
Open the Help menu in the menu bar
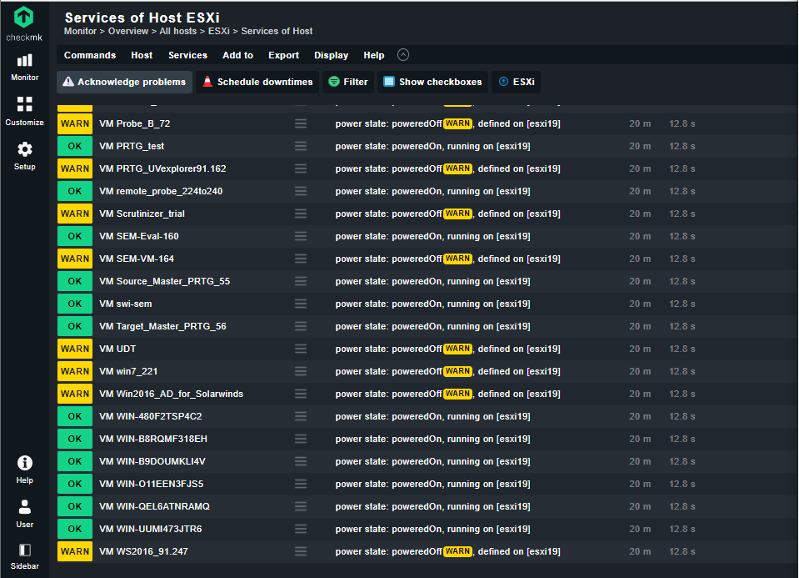click(373, 55)
